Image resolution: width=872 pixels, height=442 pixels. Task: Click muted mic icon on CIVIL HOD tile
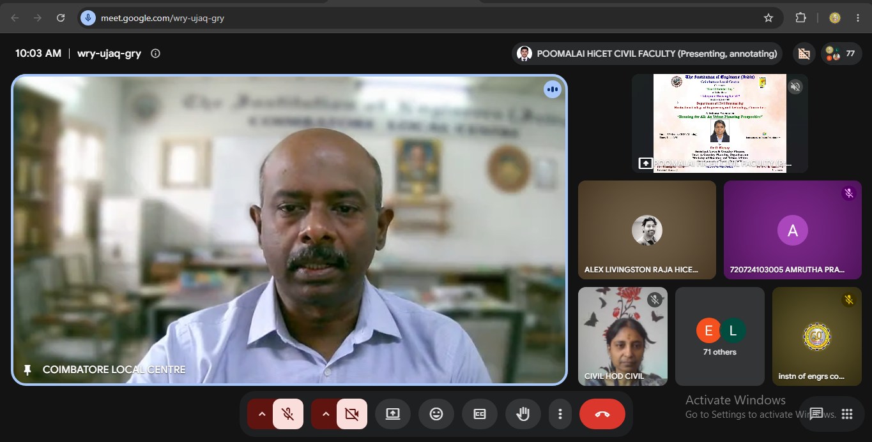pos(655,300)
